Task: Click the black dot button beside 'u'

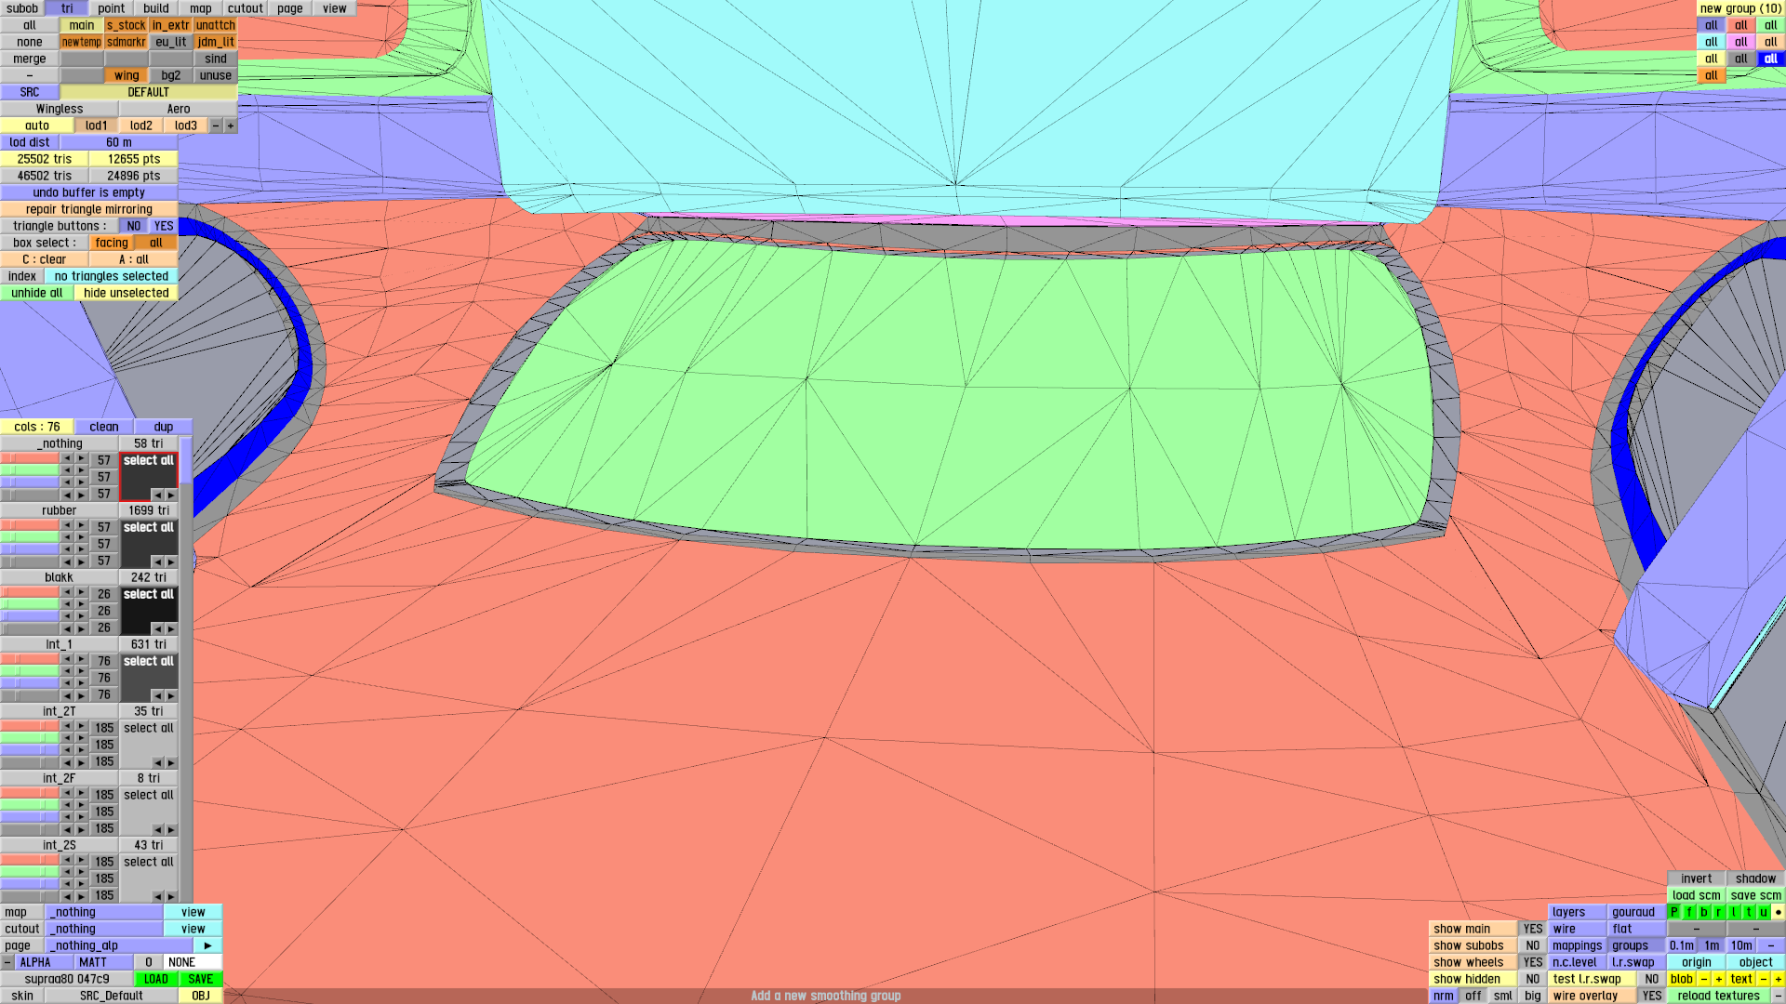Action: point(1778,912)
